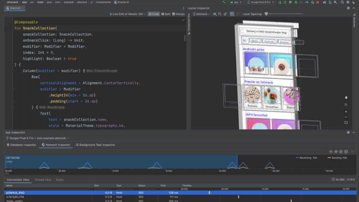The height and width of the screenshot is (202, 359).
Task: Switch editor to Code view
Action: click(154, 14)
